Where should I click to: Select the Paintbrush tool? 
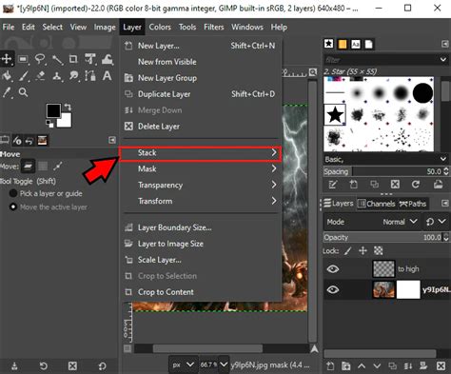pyautogui.click(x=24, y=76)
